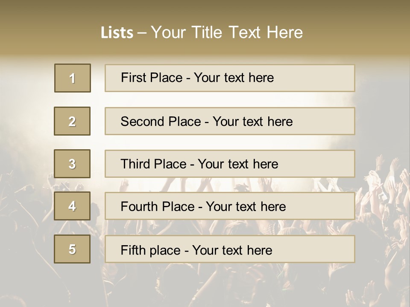This screenshot has height=307, width=410.
Task: Click the word 'Fourth' in the fourth item
Action: tap(139, 207)
